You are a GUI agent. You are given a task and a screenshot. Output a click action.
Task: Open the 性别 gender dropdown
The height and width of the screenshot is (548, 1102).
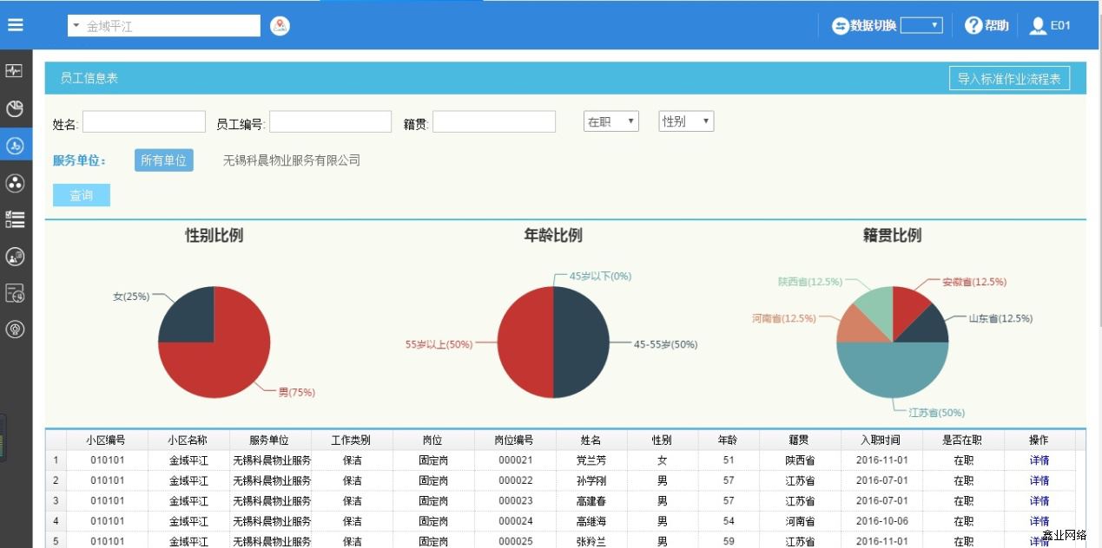(686, 122)
